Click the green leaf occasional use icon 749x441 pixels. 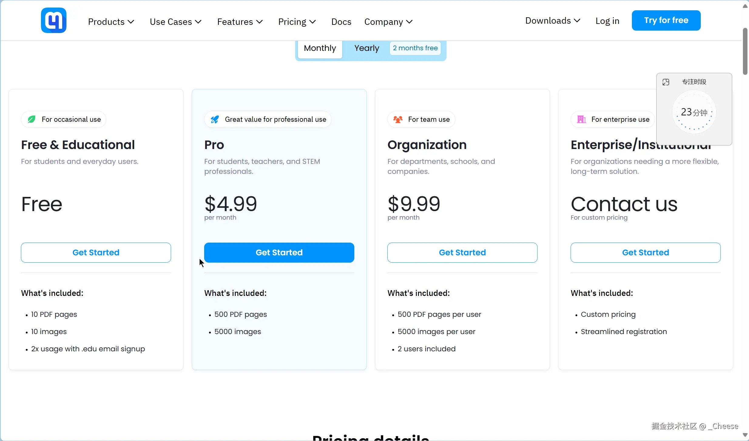(32, 119)
